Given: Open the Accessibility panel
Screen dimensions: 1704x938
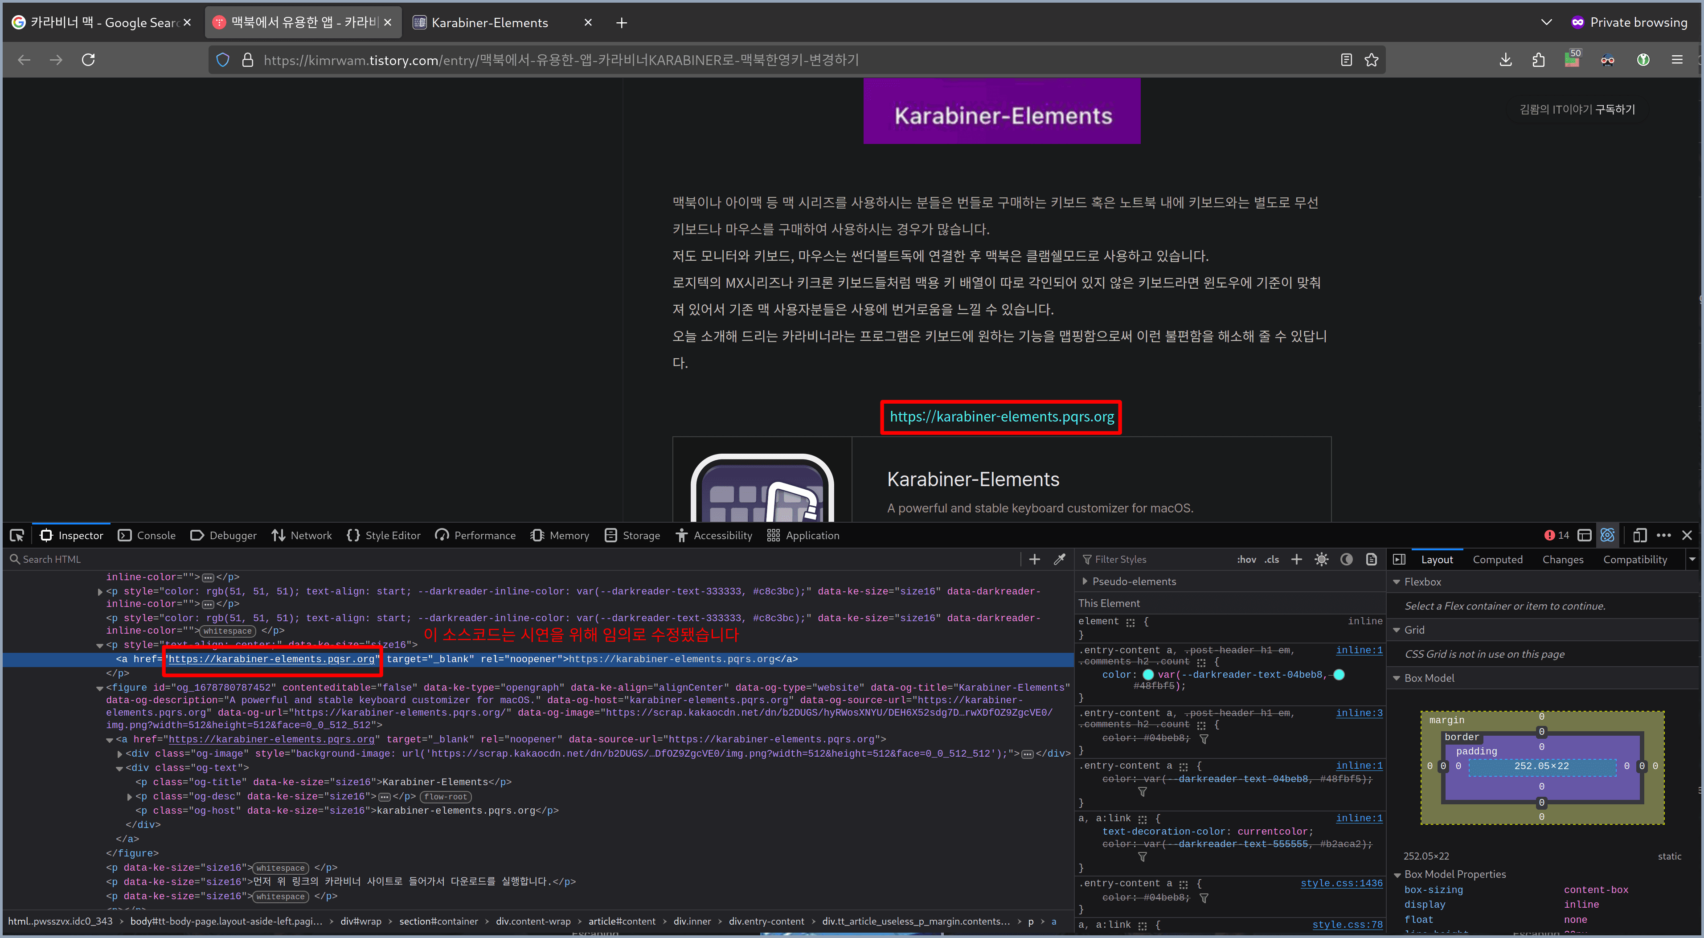Looking at the screenshot, I should tap(714, 535).
